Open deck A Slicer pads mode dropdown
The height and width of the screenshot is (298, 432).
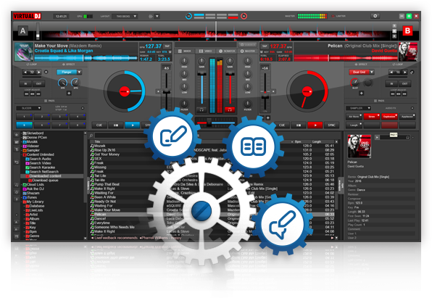28,108
